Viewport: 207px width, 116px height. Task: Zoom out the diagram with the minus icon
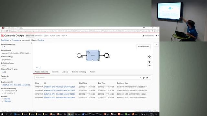[x=149, y=65]
